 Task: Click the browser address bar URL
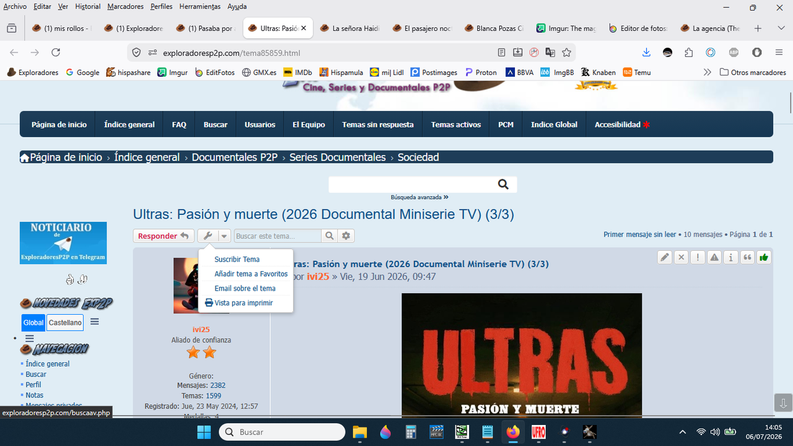232,53
